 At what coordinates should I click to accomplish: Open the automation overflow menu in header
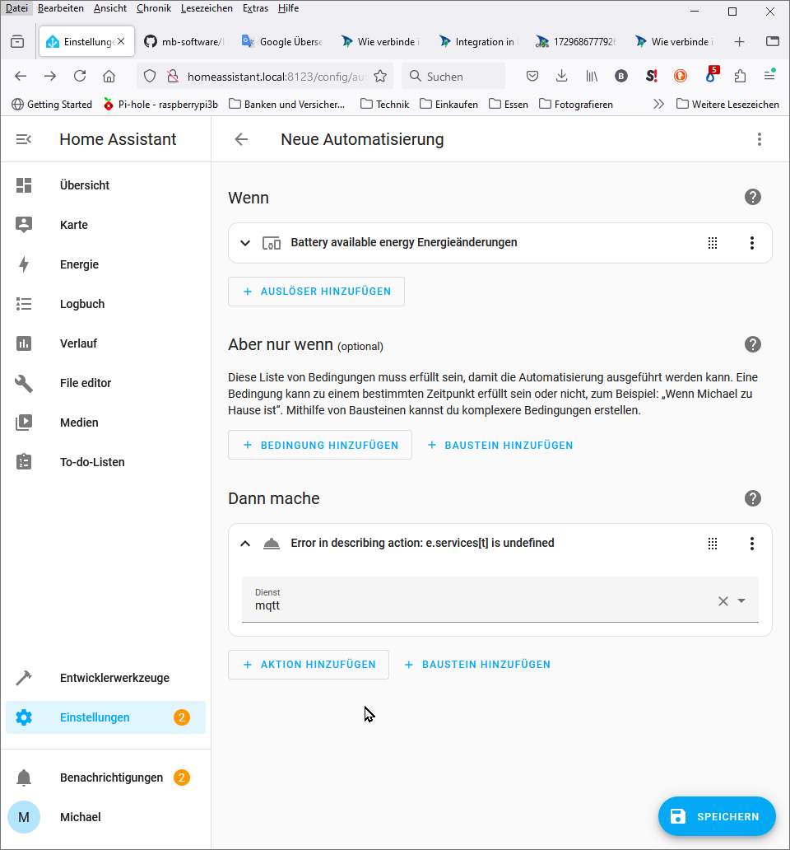760,139
